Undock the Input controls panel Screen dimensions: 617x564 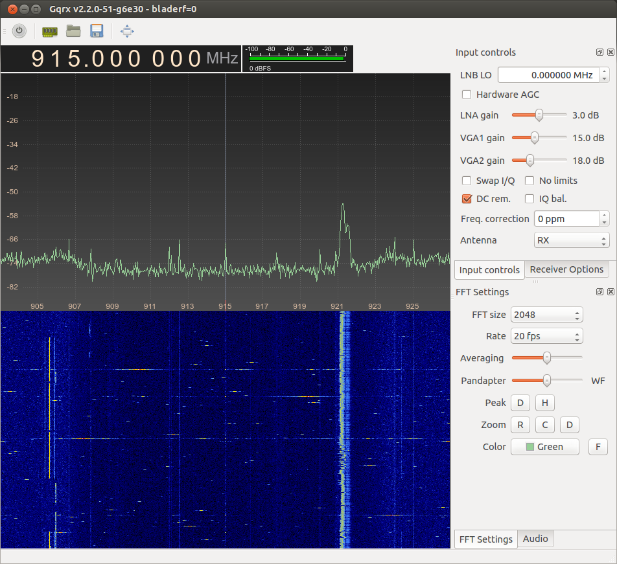coord(600,52)
